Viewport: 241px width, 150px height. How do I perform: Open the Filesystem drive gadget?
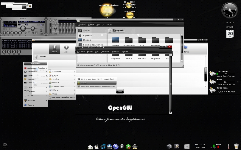(x=222, y=74)
